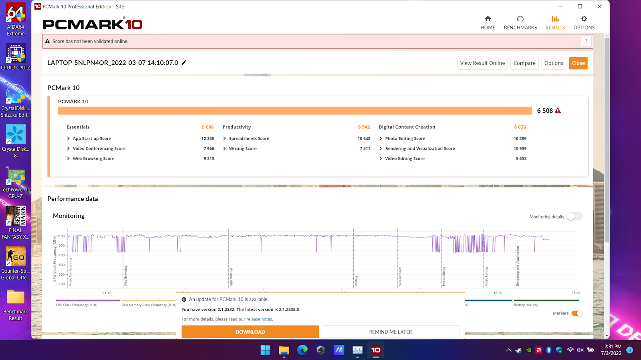Screen dimensions: 641x360
Task: Click the help question mark in warning banner
Action: click(x=586, y=41)
